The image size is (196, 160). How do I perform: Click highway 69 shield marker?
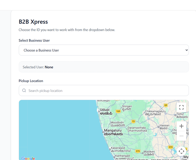(x=166, y=105)
